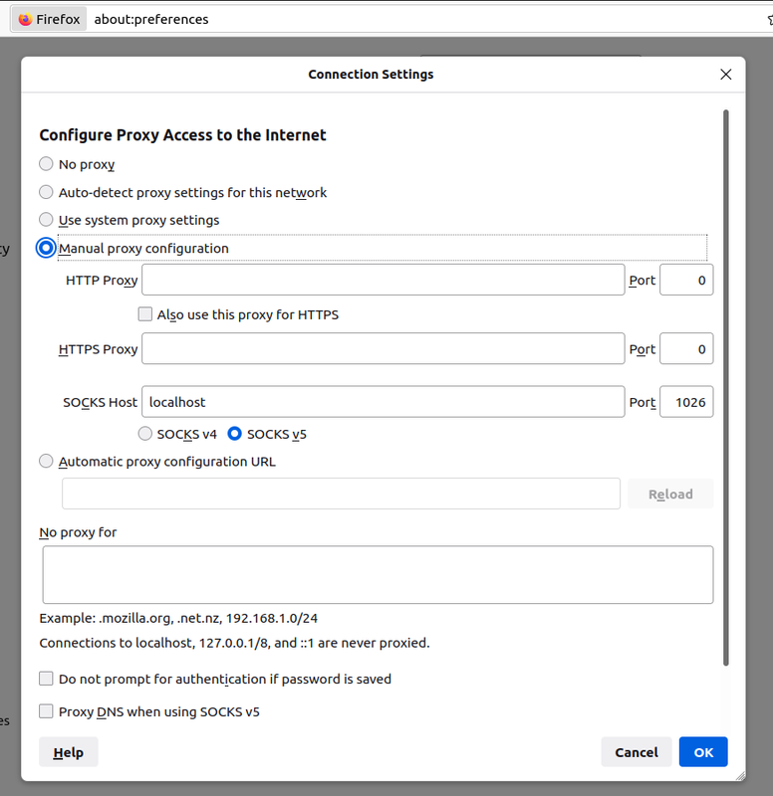
Task: Click the HTTPS Proxy port field
Action: [x=686, y=349]
